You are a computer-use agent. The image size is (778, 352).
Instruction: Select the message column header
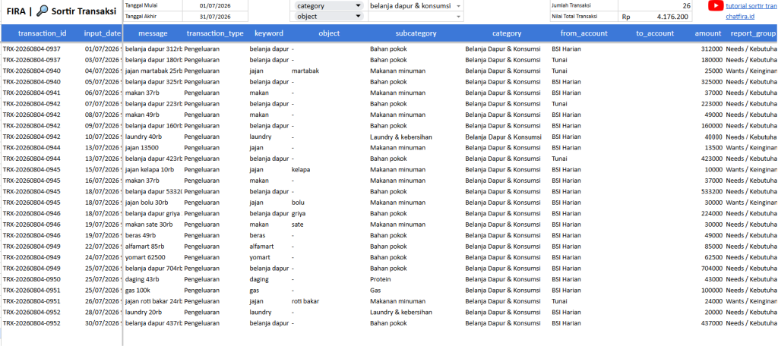(153, 33)
